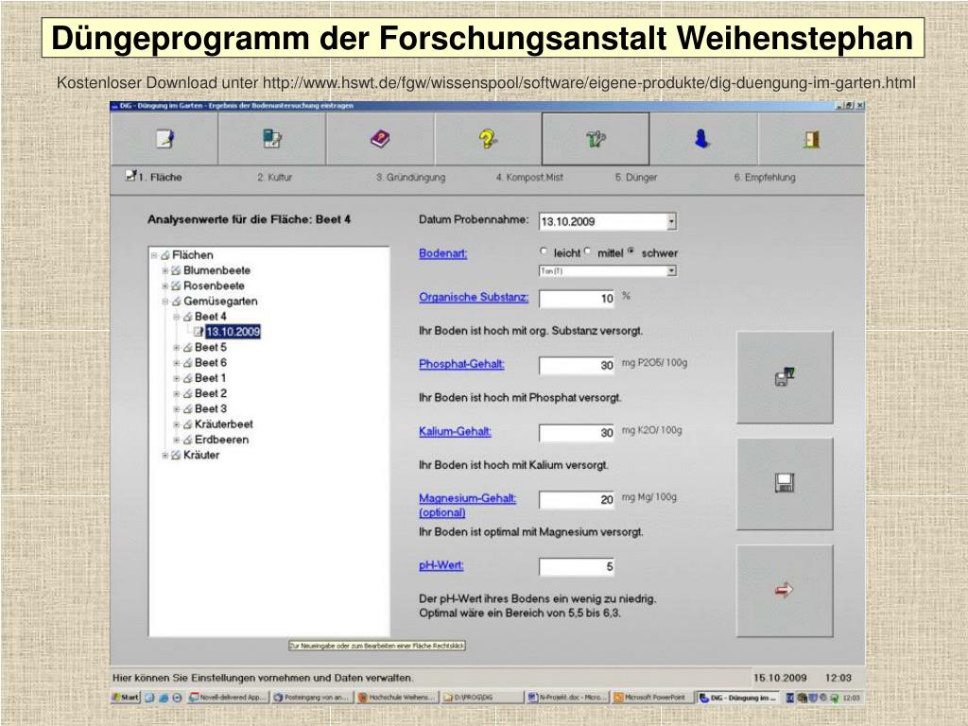Viewport: 968px width, 726px height.
Task: Click the edit-form toolbar icon
Action: point(271,139)
